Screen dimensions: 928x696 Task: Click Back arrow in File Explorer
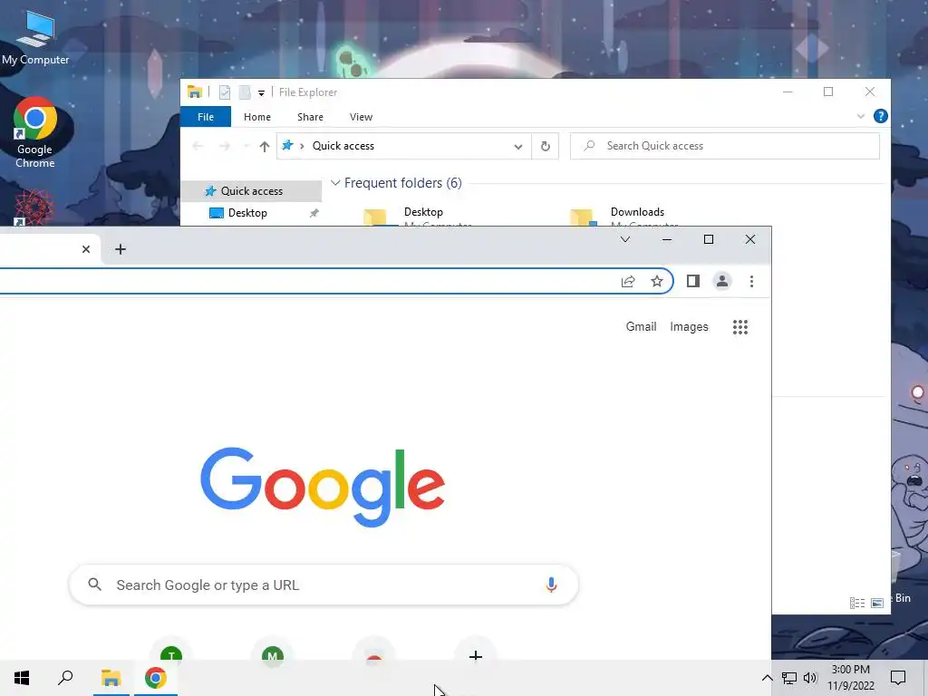click(198, 146)
